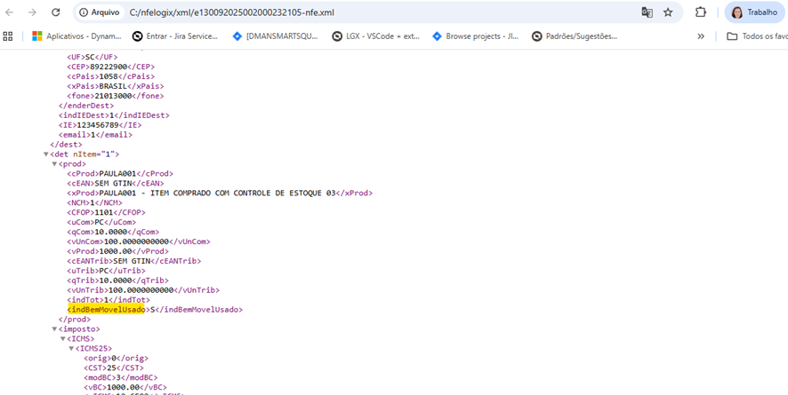Click the uTrib PC line
The width and height of the screenshot is (788, 395).
pos(106,271)
